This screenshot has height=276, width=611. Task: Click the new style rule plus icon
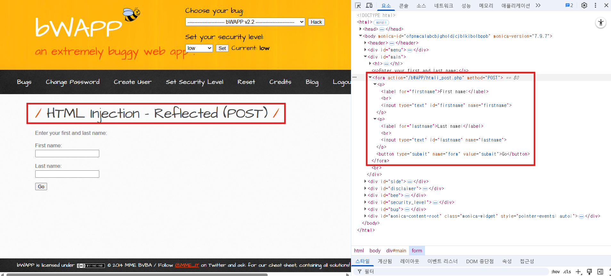point(578,272)
